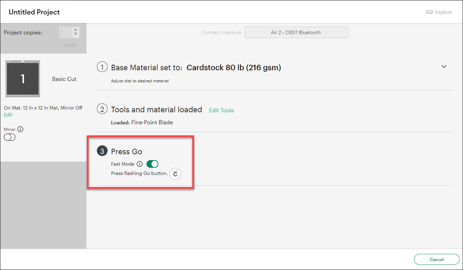Screen dimensions: 463x270
Task: Click the Project copies input field
Action: tap(65, 32)
